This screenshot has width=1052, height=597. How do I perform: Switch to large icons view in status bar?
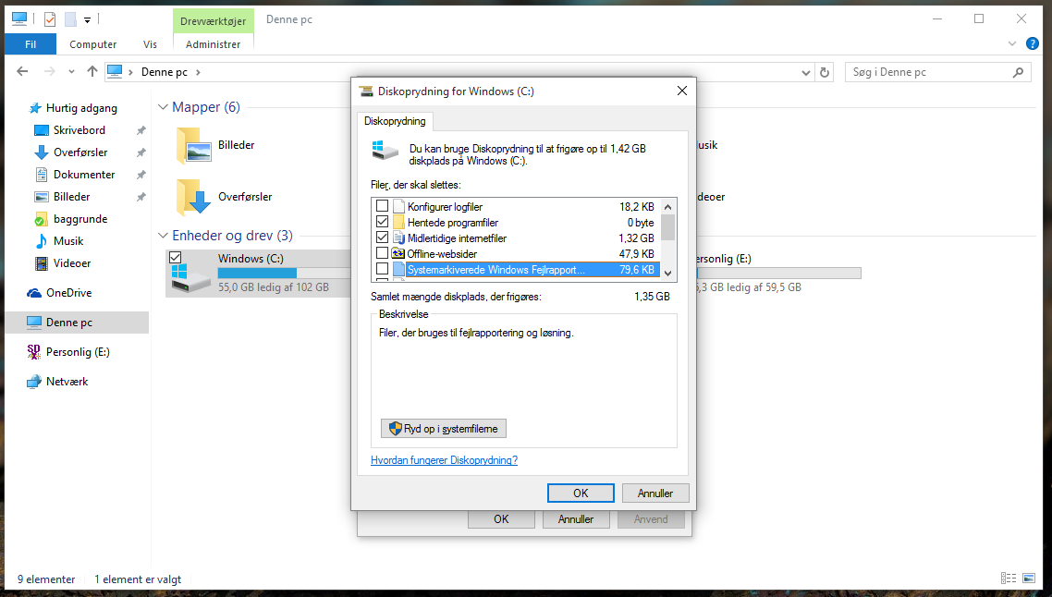coord(1029,579)
